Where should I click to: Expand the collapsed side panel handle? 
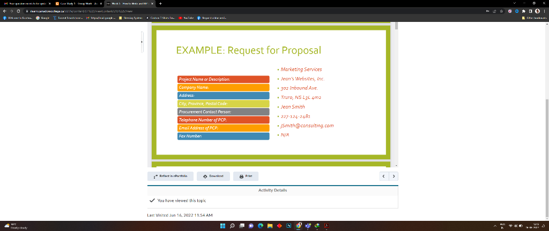pos(142,42)
